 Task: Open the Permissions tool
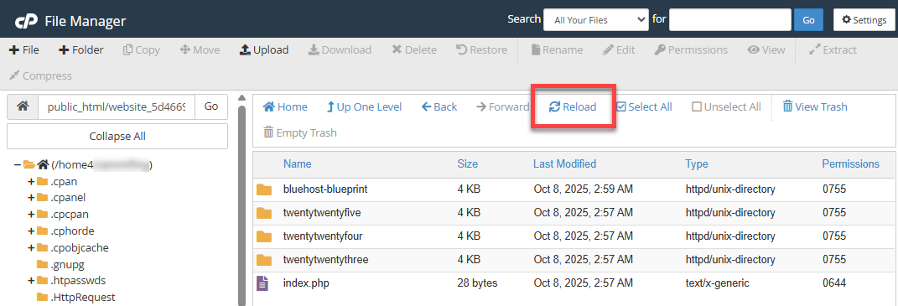pyautogui.click(x=691, y=49)
